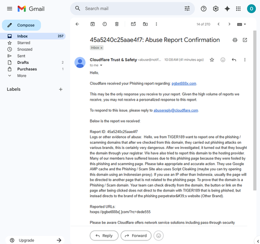Move email to folder icon
The width and height of the screenshot is (260, 244).
[145, 24]
